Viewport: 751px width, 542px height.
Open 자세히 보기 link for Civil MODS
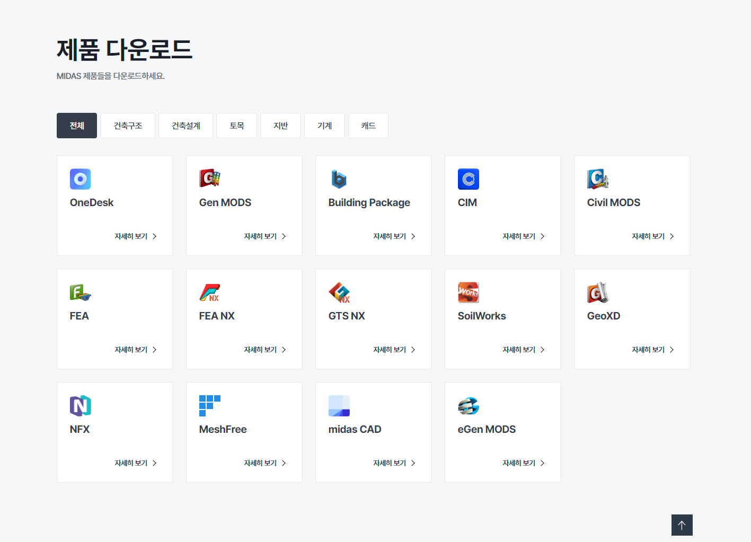click(653, 236)
